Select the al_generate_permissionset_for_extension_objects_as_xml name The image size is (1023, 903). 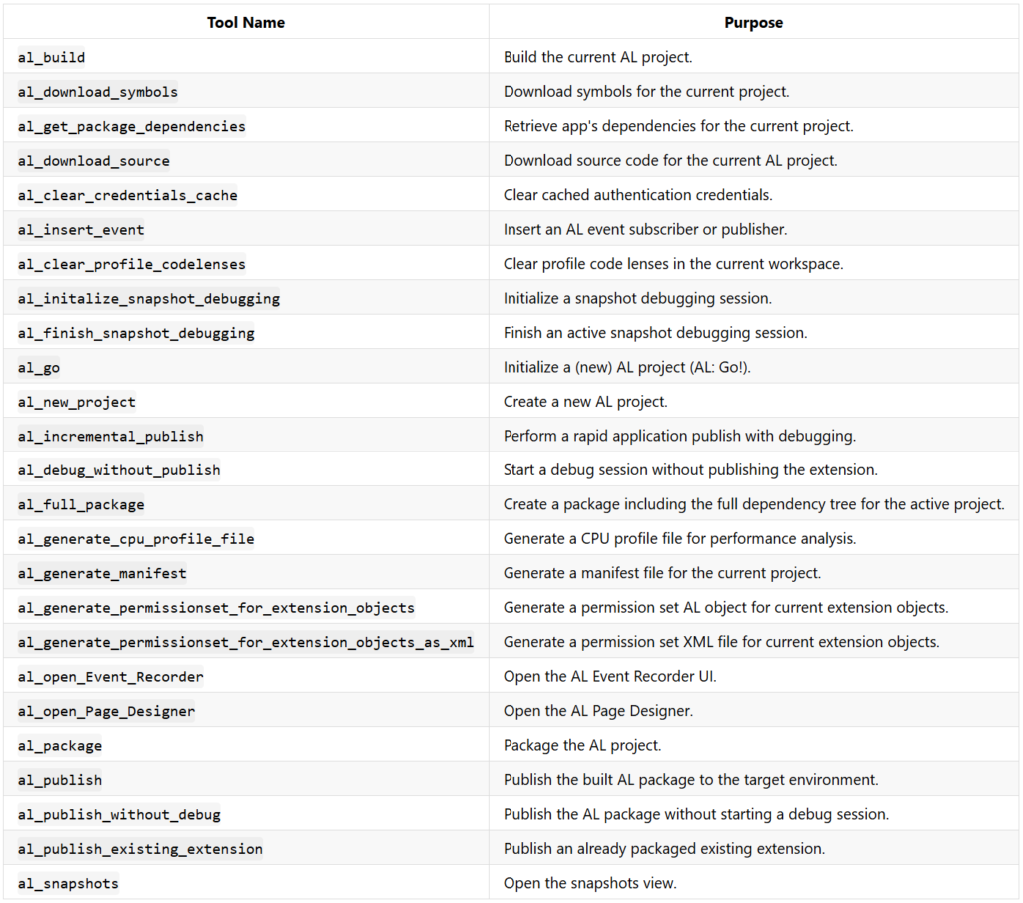coord(246,642)
